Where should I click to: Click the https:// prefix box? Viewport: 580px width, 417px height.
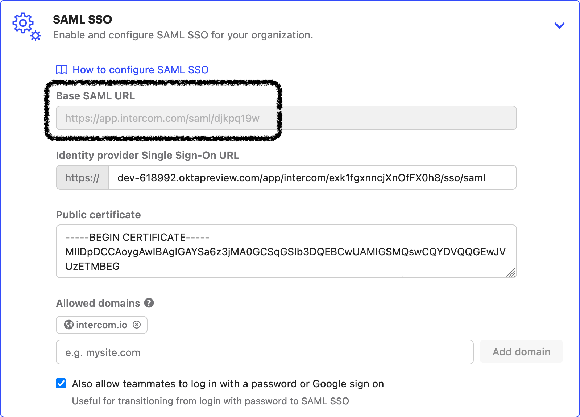coord(82,177)
